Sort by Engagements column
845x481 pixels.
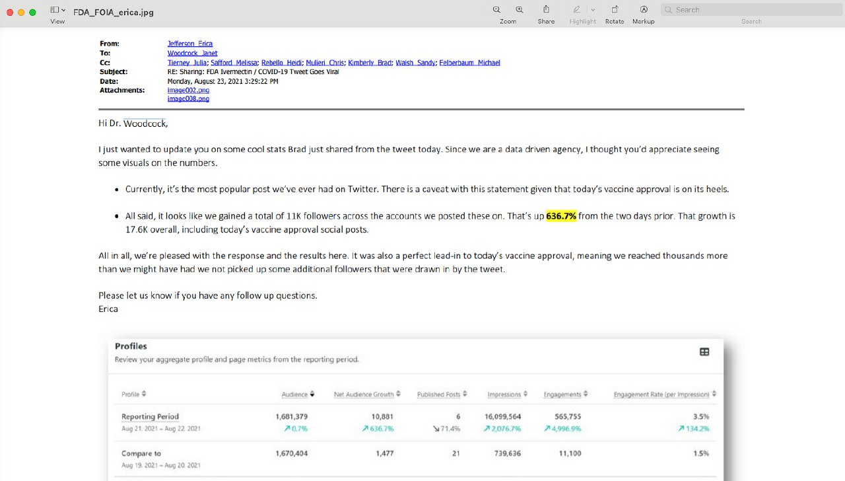pyautogui.click(x=565, y=394)
